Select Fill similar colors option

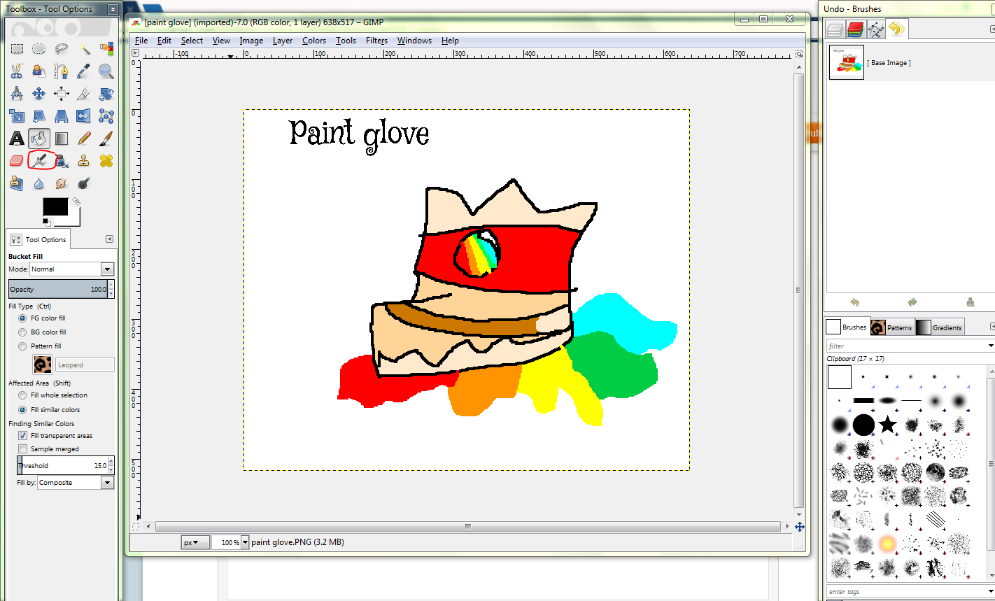pyautogui.click(x=22, y=410)
